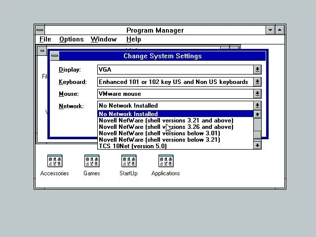This screenshot has width=316, height=237.
Task: Minimize the Program Manager window
Action: [x=270, y=30]
